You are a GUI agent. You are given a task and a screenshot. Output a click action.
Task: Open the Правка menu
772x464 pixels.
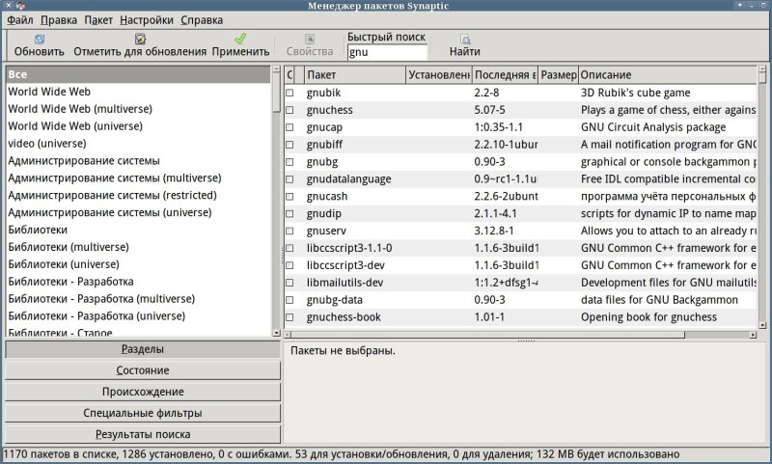59,20
